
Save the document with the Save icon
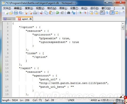16,13
